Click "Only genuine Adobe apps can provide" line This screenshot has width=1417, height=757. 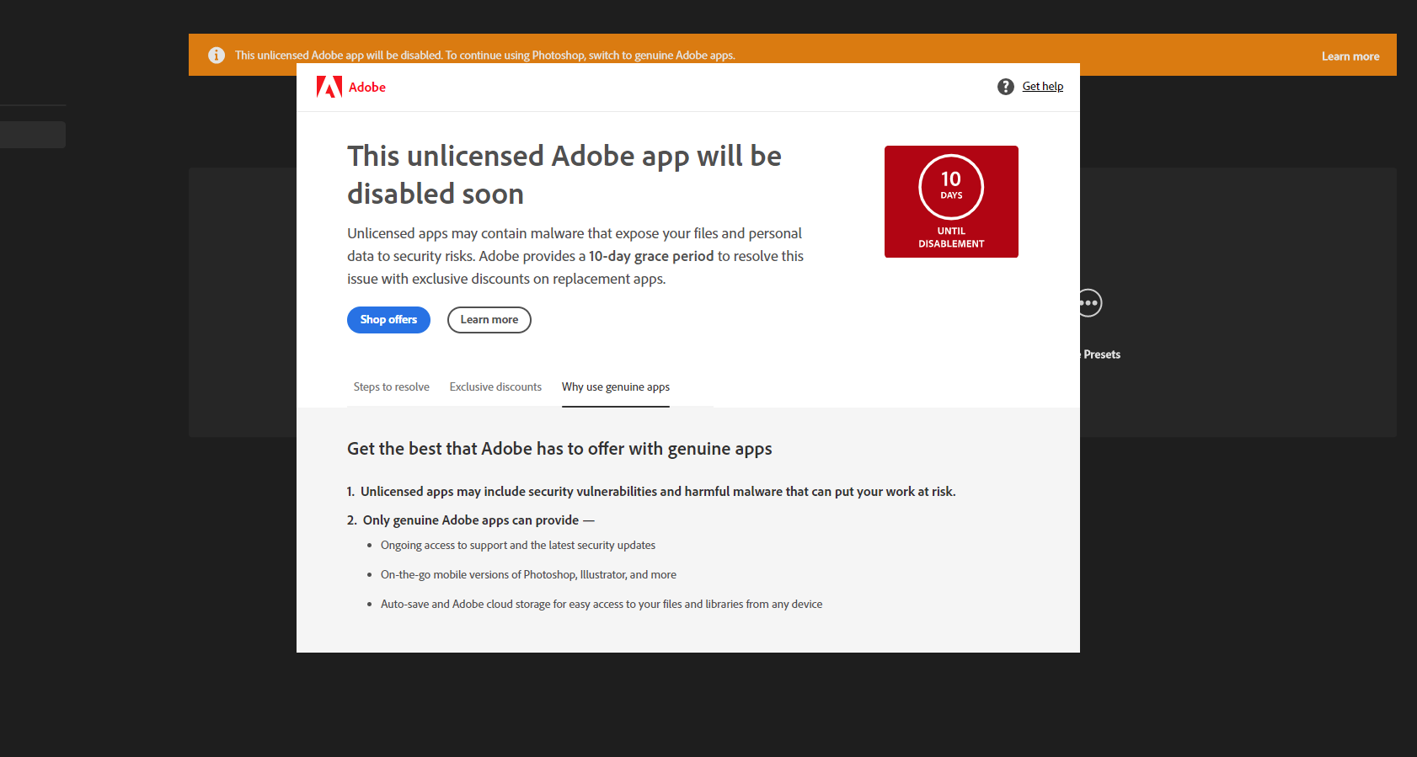pyautogui.click(x=471, y=520)
